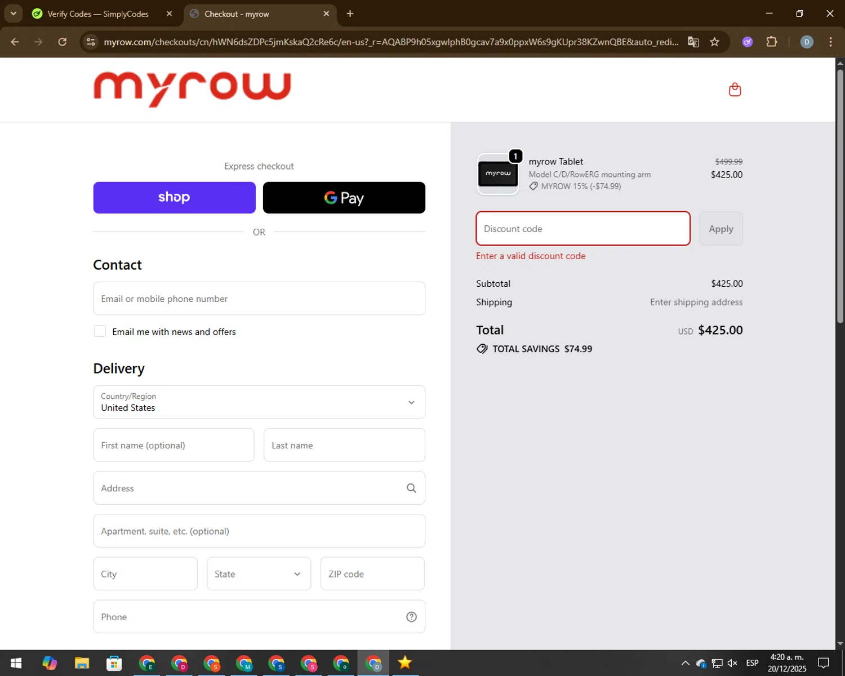This screenshot has height=676, width=845.
Task: Open Microsoft Store from the taskbar
Action: coord(114,663)
